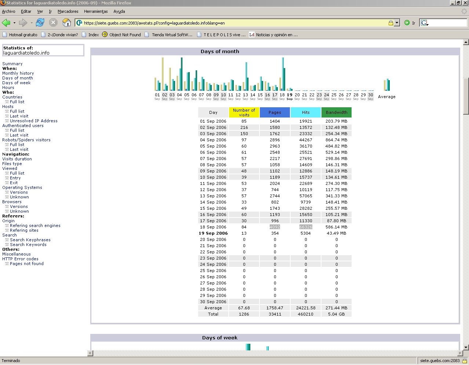The height and width of the screenshot is (365, 469).
Task: Select the 18 Sep 2006 row date
Action: click(x=213, y=227)
